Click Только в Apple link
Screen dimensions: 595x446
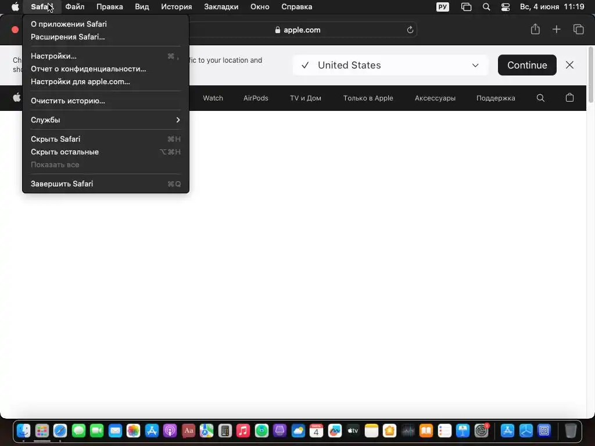tap(368, 98)
